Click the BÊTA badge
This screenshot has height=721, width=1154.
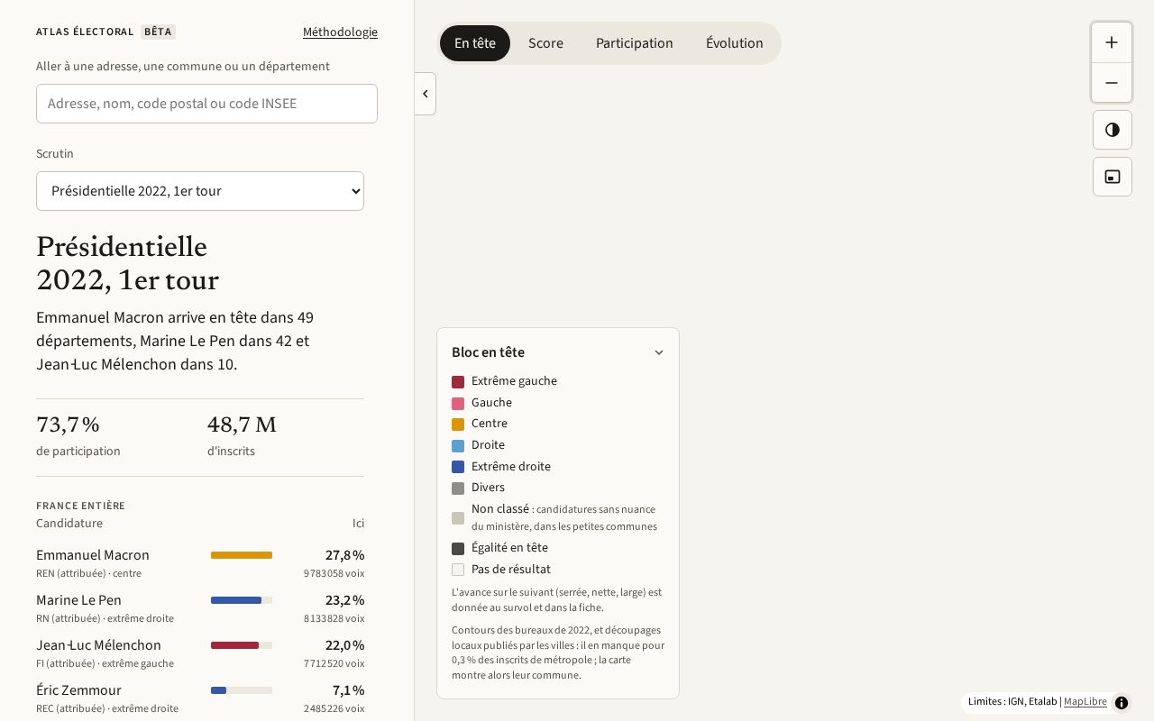pyautogui.click(x=158, y=32)
